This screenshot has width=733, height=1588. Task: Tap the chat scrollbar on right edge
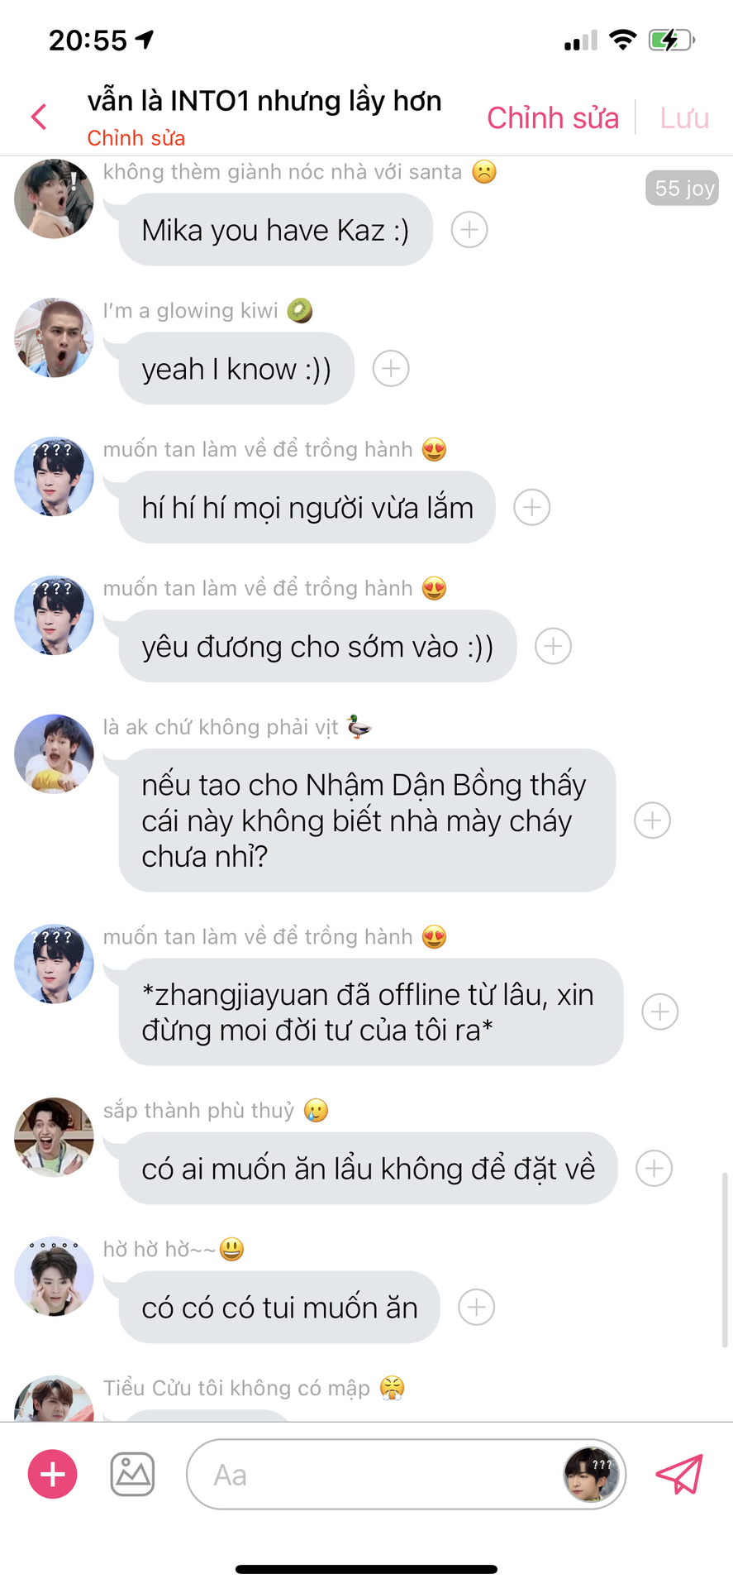pyautogui.click(x=726, y=1260)
